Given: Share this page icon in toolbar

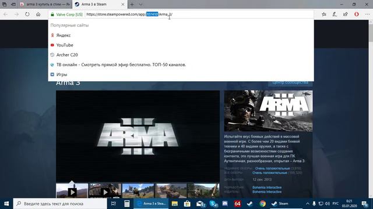Looking at the screenshot, I should coord(346,14).
